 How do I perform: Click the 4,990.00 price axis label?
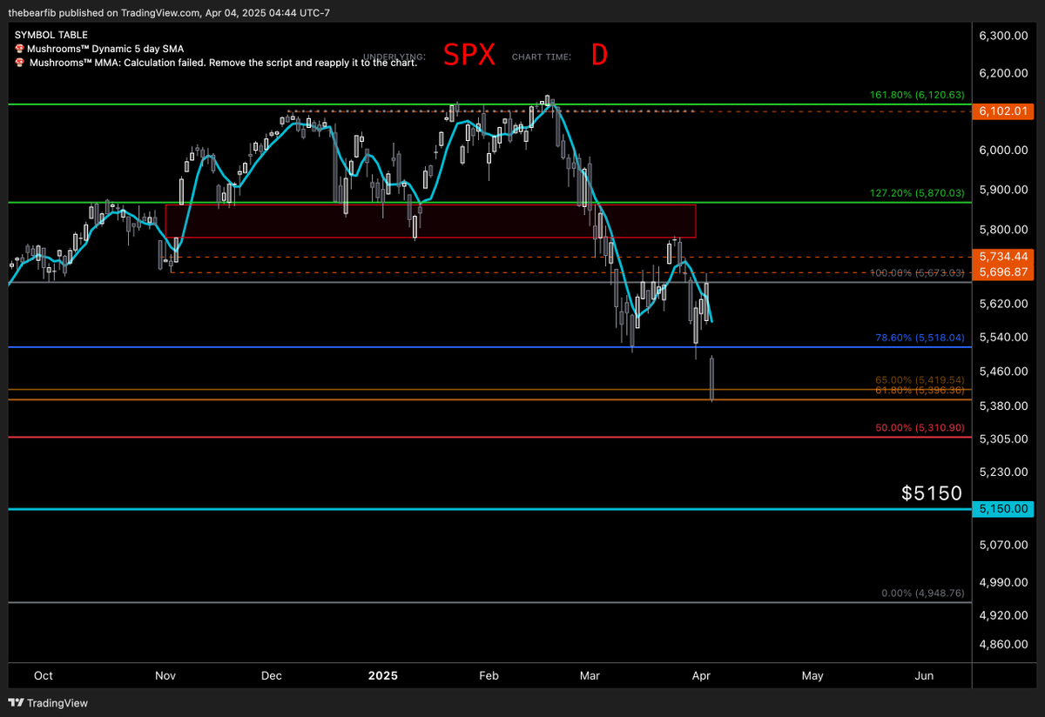(x=1004, y=581)
